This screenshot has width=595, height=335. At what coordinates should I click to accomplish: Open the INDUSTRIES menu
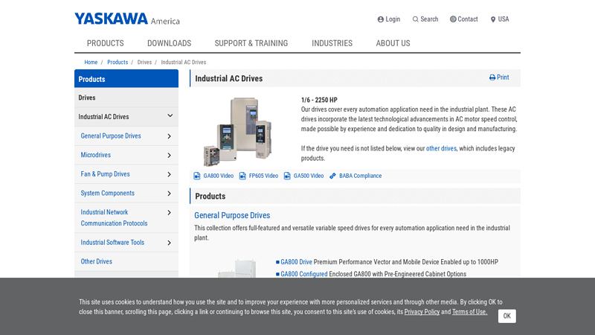[x=332, y=43]
